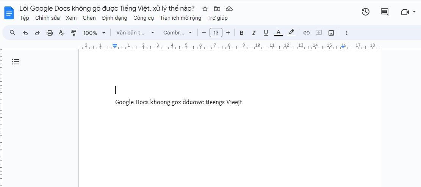Screen dimensions: 421x187
Task: Select the paint format tool
Action: (x=74, y=33)
